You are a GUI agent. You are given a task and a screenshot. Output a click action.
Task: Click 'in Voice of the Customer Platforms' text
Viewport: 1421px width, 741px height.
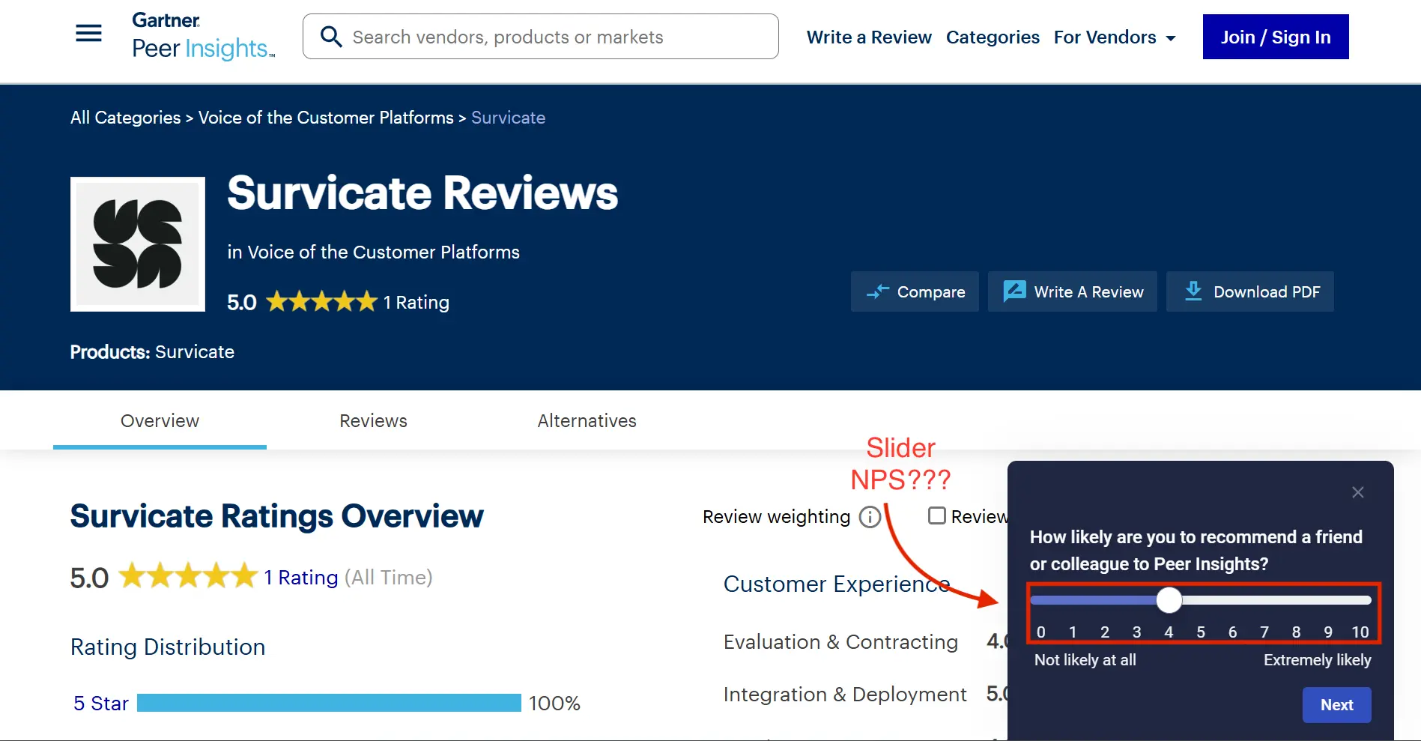[x=373, y=252]
